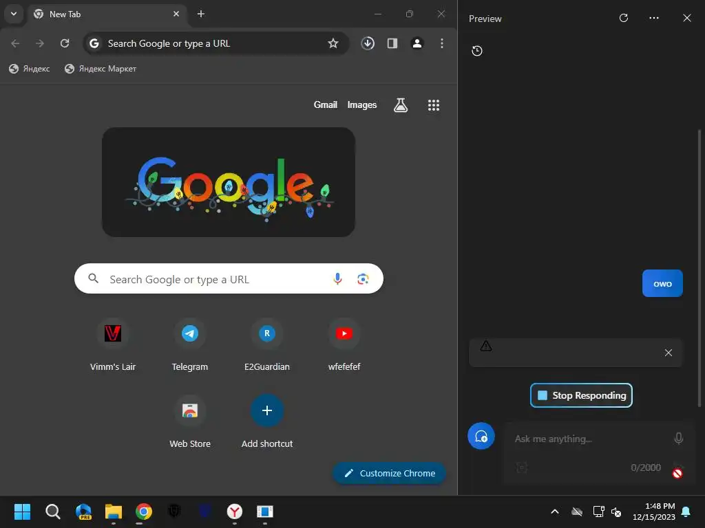Open the E2Guardian shortcut

267,345
